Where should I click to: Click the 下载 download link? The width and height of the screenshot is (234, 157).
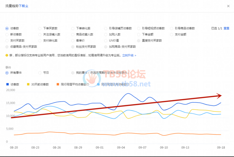pos(23,6)
